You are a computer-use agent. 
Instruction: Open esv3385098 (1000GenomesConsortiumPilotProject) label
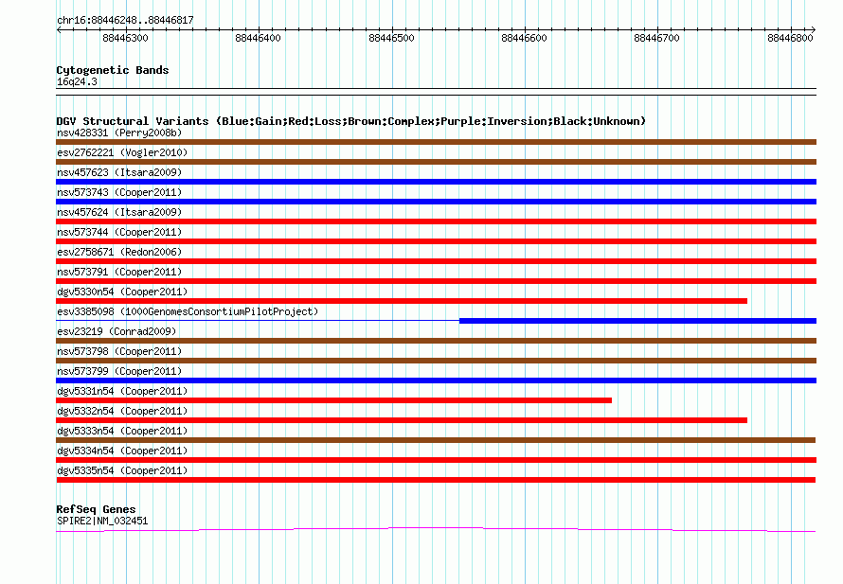click(188, 311)
